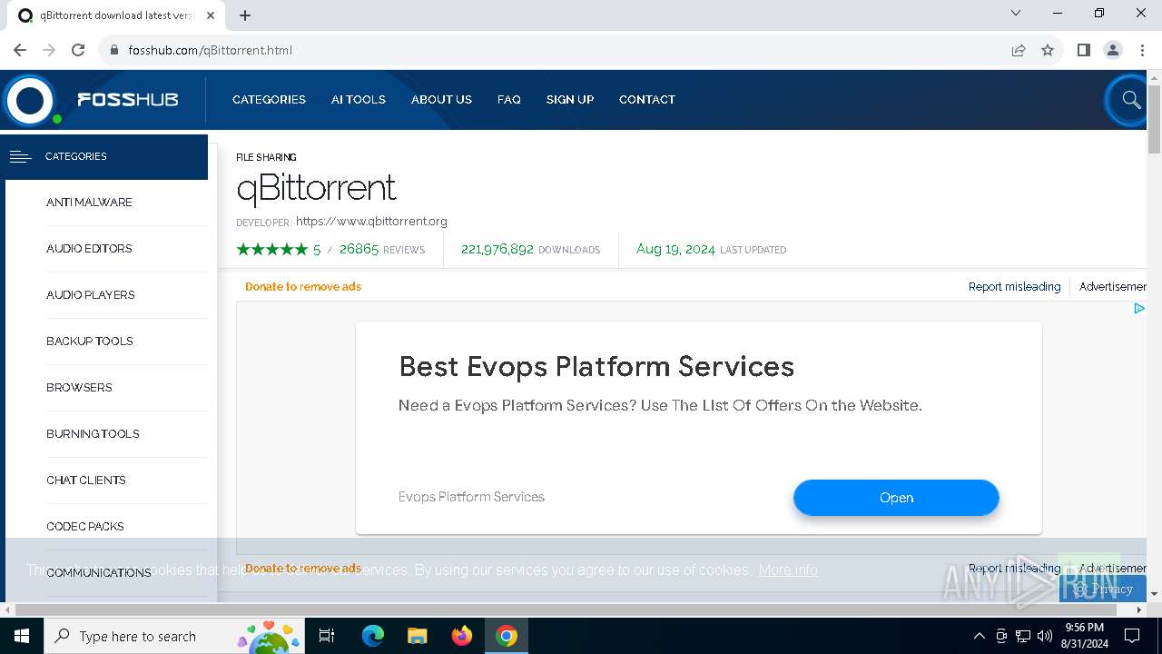This screenshot has height=654, width=1162.
Task: Select BURNING TOOLS category
Action: pyautogui.click(x=93, y=434)
